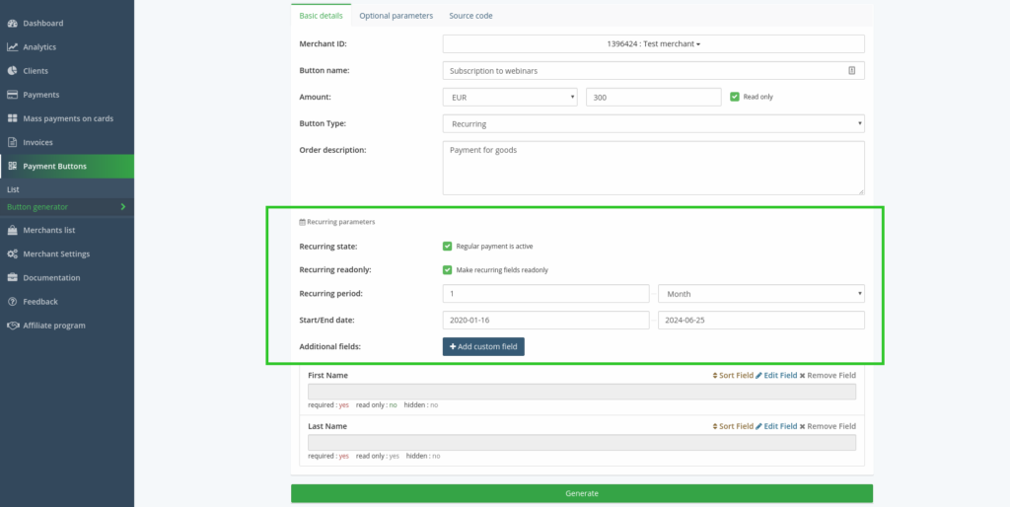Click the Amount value field showing 300
The image size is (1010, 507).
(x=653, y=98)
